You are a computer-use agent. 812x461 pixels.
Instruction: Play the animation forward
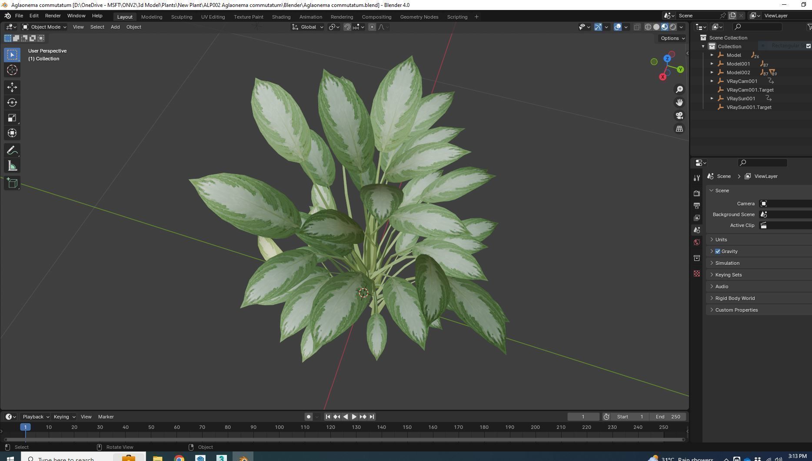tap(354, 417)
